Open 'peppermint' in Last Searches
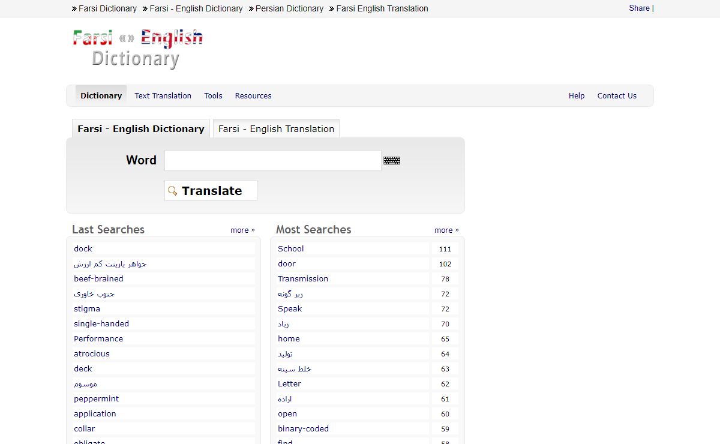The width and height of the screenshot is (720, 444). point(96,398)
